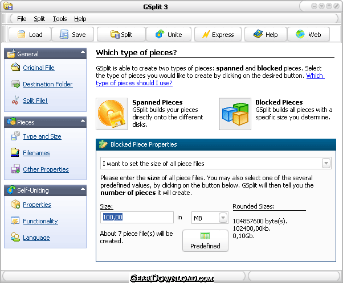Open the Functionality link
This screenshot has height=283, width=343.
click(x=40, y=221)
